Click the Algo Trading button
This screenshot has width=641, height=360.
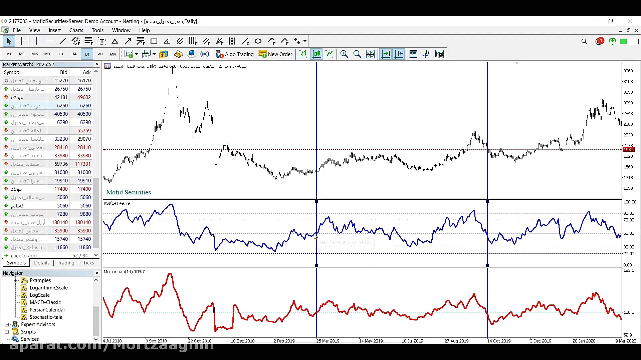click(x=234, y=54)
